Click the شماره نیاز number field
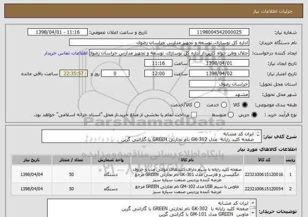The width and height of the screenshot is (308, 217). pyautogui.click(x=219, y=32)
